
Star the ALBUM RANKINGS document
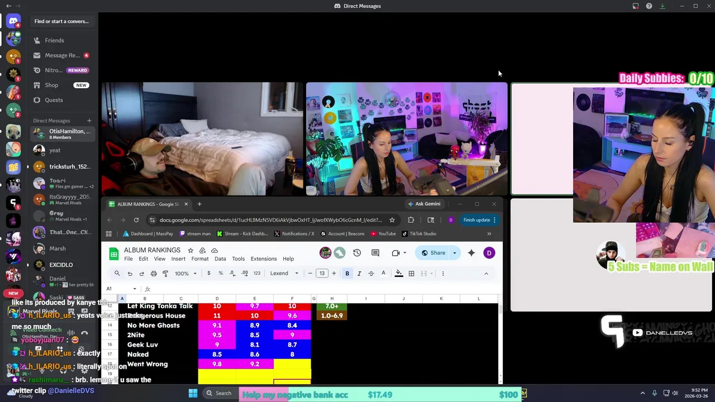point(190,250)
